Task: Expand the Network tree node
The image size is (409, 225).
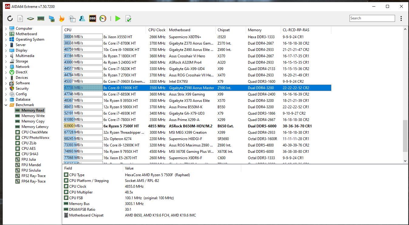Action: tap(6, 67)
